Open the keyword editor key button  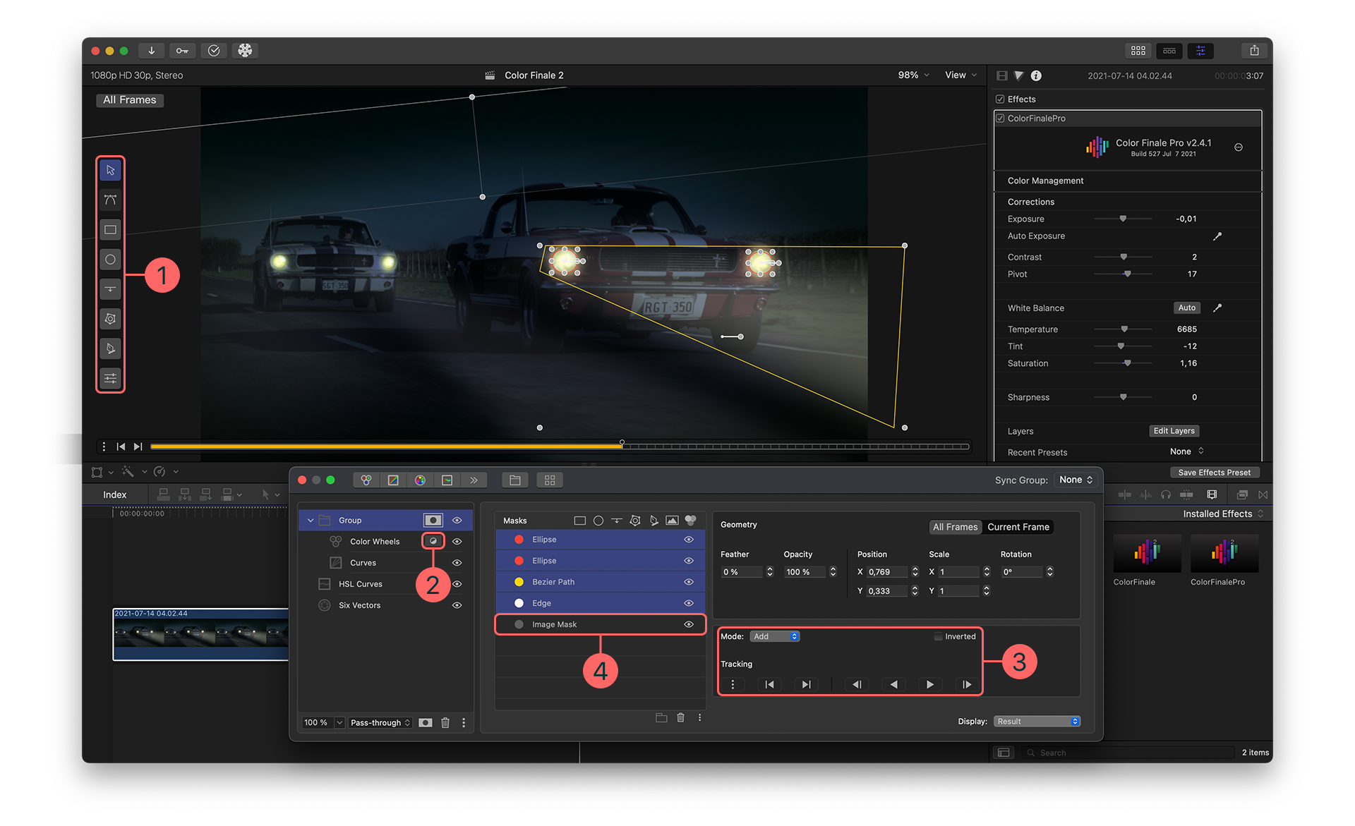[x=182, y=50]
